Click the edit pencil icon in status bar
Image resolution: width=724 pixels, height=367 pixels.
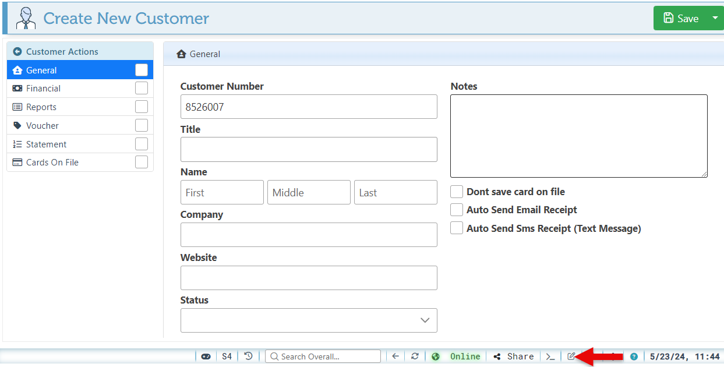[x=571, y=357]
